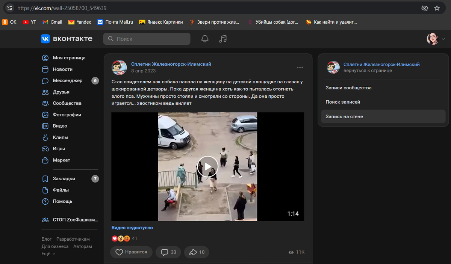Expand the Ещё footer menu
The image size is (451, 264).
click(x=48, y=254)
